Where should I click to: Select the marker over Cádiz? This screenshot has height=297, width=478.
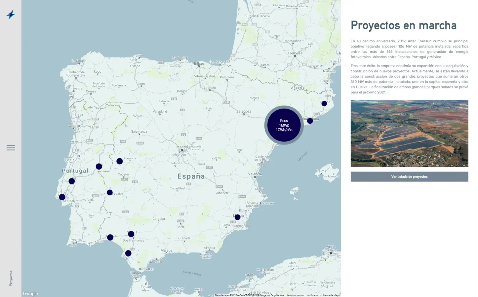tap(128, 253)
